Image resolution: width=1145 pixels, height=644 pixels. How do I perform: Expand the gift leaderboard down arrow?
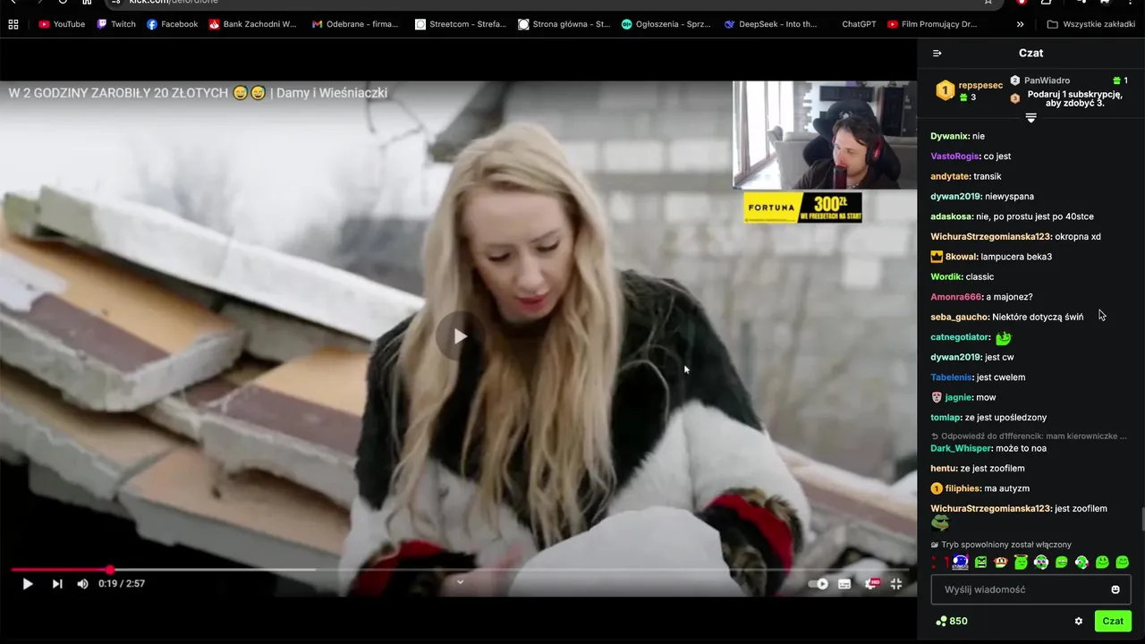click(1030, 118)
